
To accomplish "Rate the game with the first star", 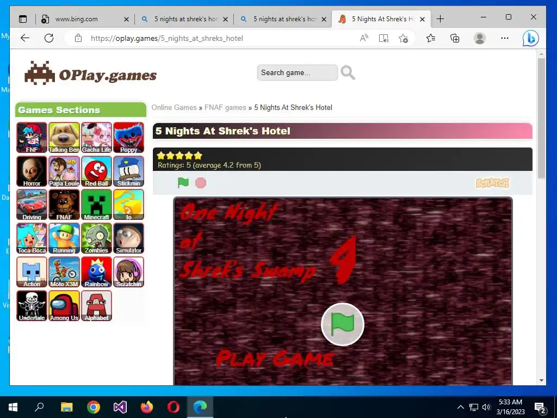I will tap(161, 155).
